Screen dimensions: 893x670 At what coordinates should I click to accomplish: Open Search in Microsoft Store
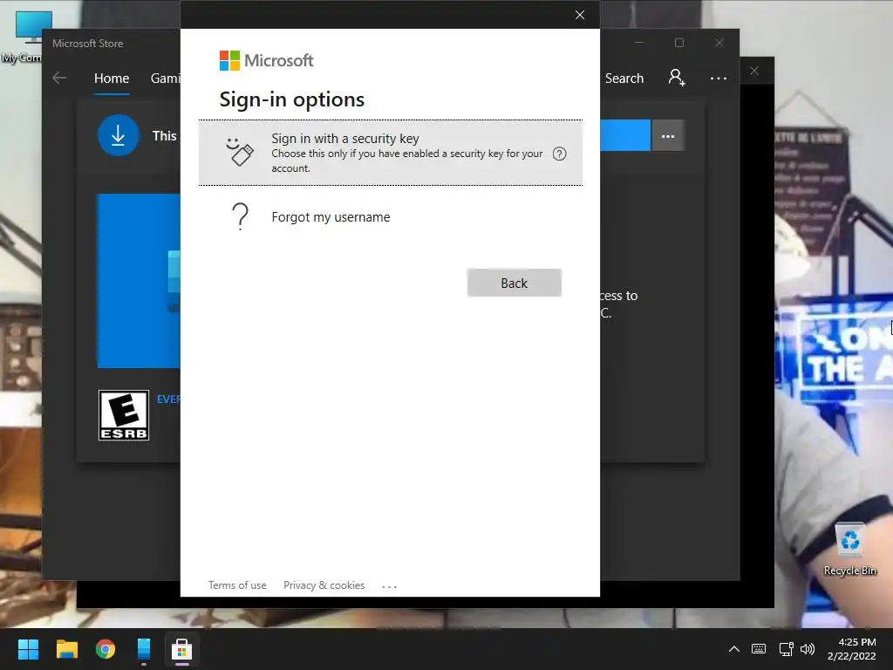pyautogui.click(x=624, y=78)
